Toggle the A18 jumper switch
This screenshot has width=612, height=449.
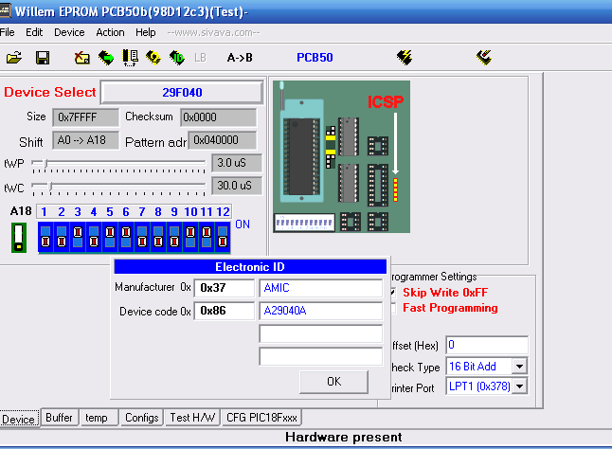click(x=17, y=237)
